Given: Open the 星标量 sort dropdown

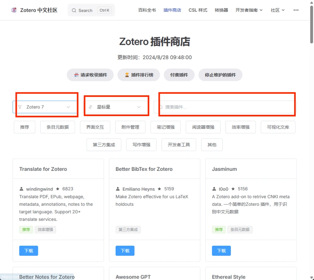Looking at the screenshot, I should (116, 107).
